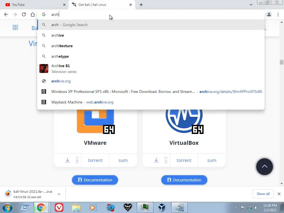Open the Chrome profile avatar
Image resolution: width=284 pixels, height=213 pixels.
(269, 14)
